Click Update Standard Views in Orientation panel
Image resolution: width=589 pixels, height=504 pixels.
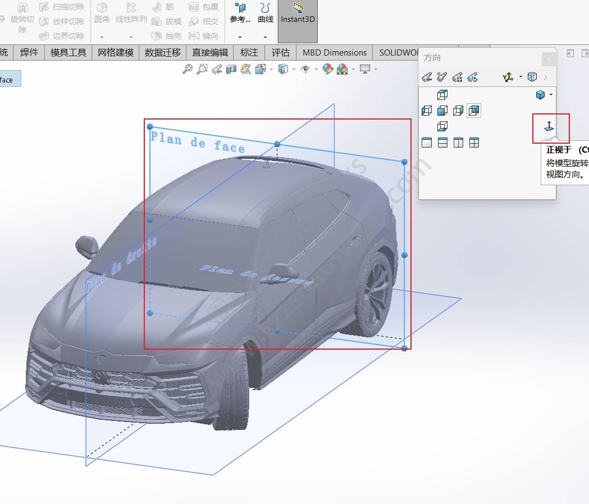(457, 77)
